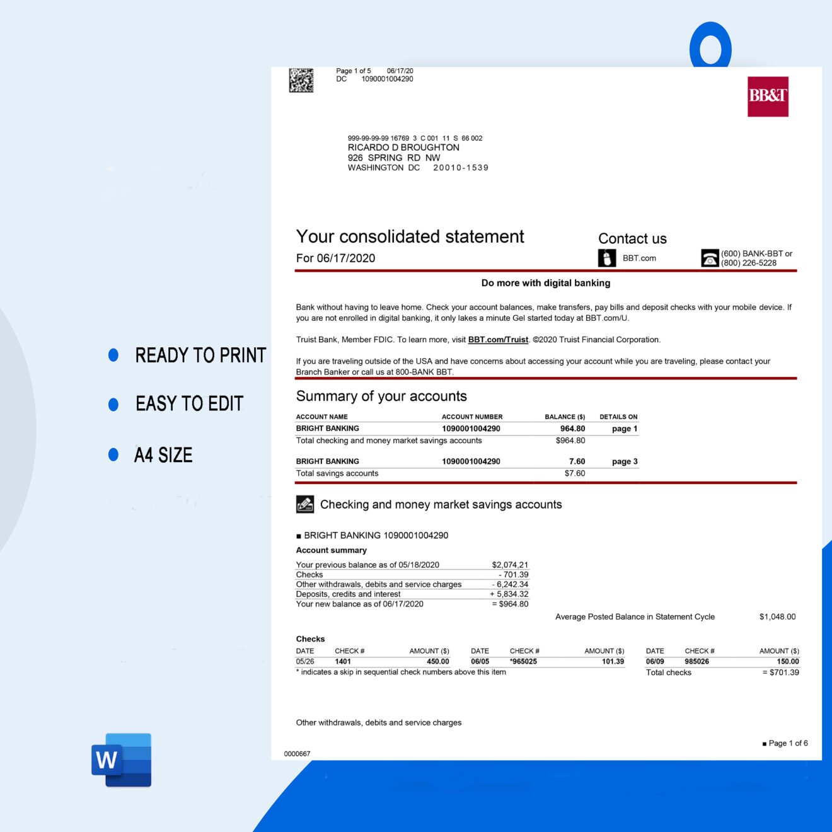Click the page 1 details reference
This screenshot has width=832, height=832.
point(625,429)
